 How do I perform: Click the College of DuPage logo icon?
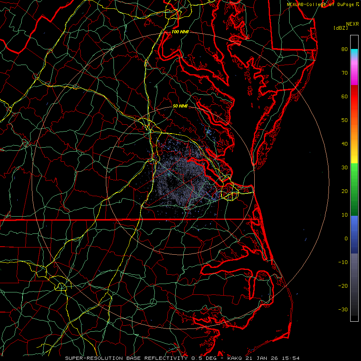357,4
